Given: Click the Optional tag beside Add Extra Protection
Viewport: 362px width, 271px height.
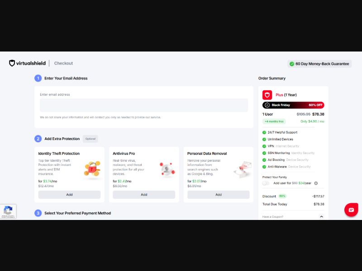Looking at the screenshot, I should pos(90,139).
